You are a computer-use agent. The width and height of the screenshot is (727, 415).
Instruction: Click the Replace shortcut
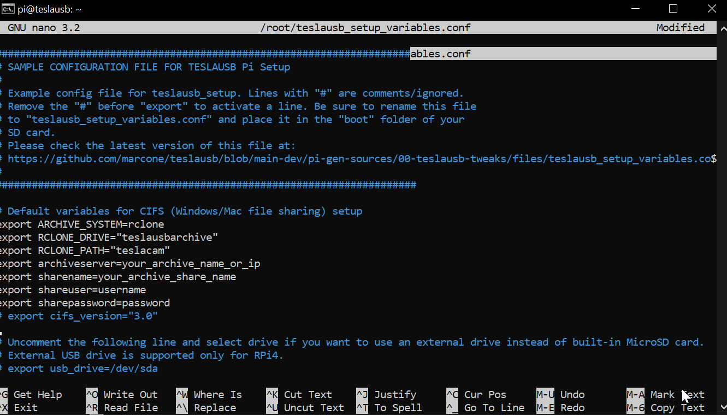(206, 408)
